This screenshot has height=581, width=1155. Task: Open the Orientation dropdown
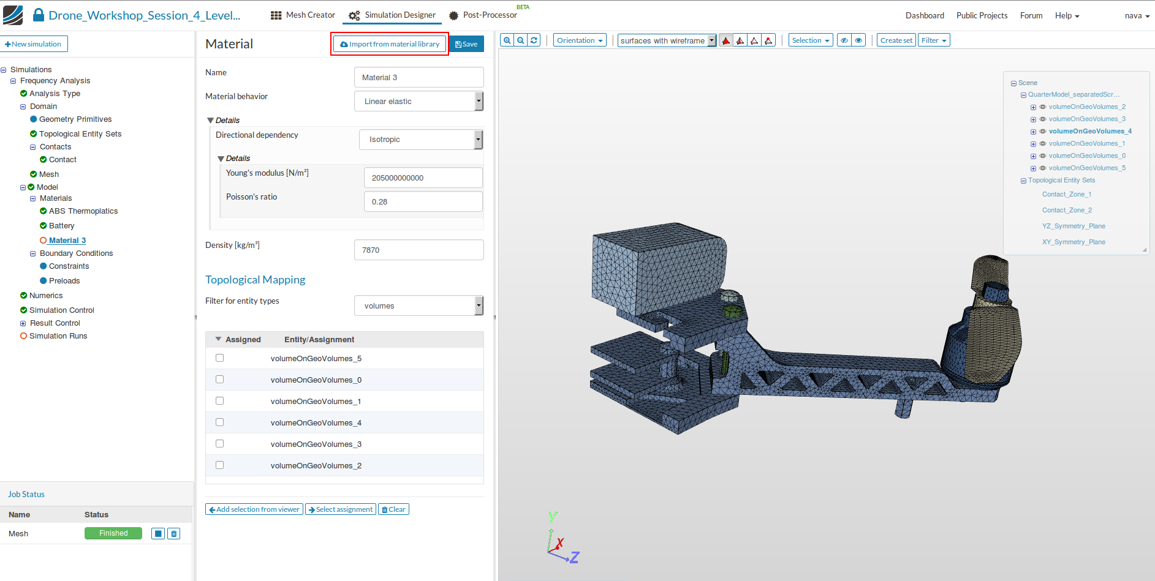click(580, 40)
